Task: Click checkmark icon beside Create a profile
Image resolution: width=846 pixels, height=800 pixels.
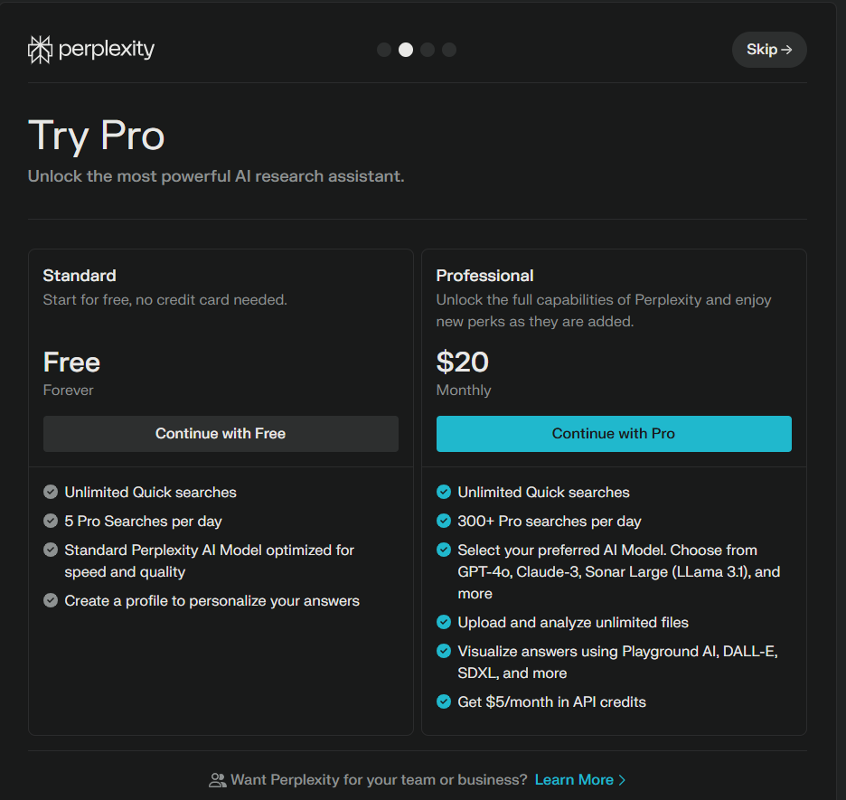Action: click(x=51, y=601)
